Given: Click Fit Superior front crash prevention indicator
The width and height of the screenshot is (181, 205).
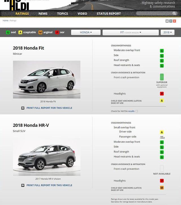Looking at the screenshot, I should pyautogui.click(x=162, y=77).
